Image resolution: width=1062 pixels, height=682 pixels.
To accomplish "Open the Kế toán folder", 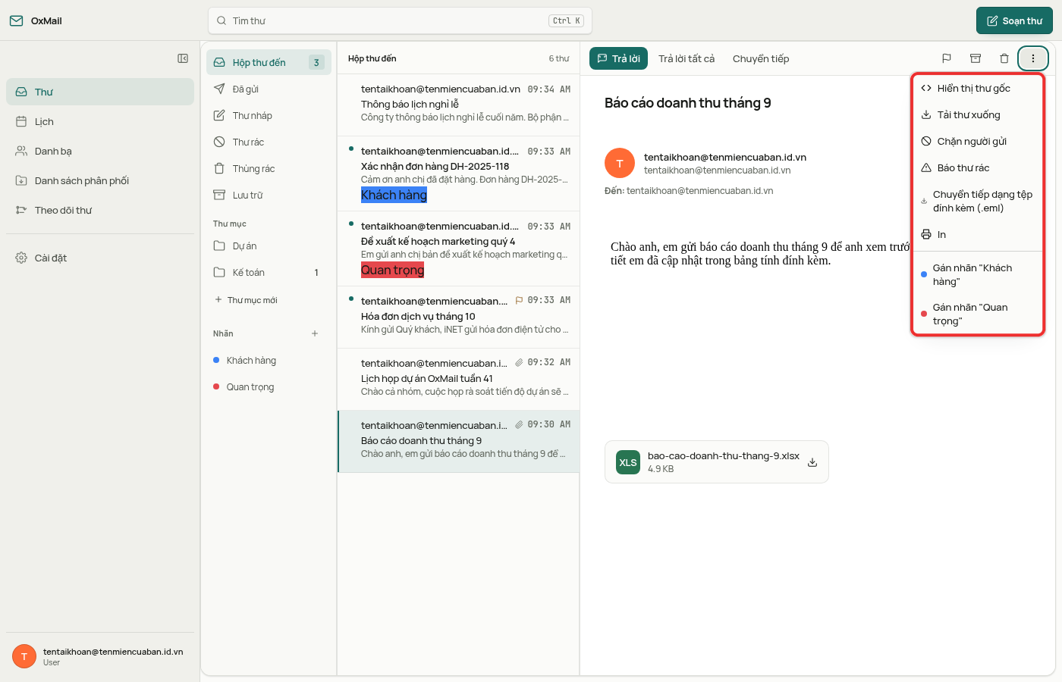I will coord(269,272).
